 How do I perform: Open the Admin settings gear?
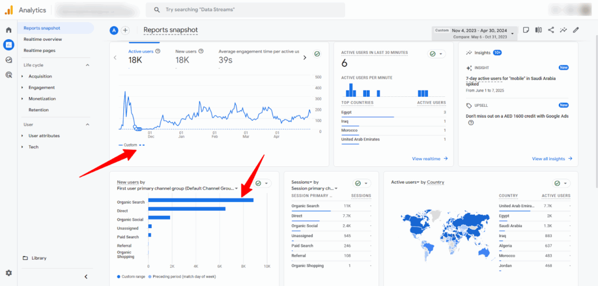coord(8,273)
